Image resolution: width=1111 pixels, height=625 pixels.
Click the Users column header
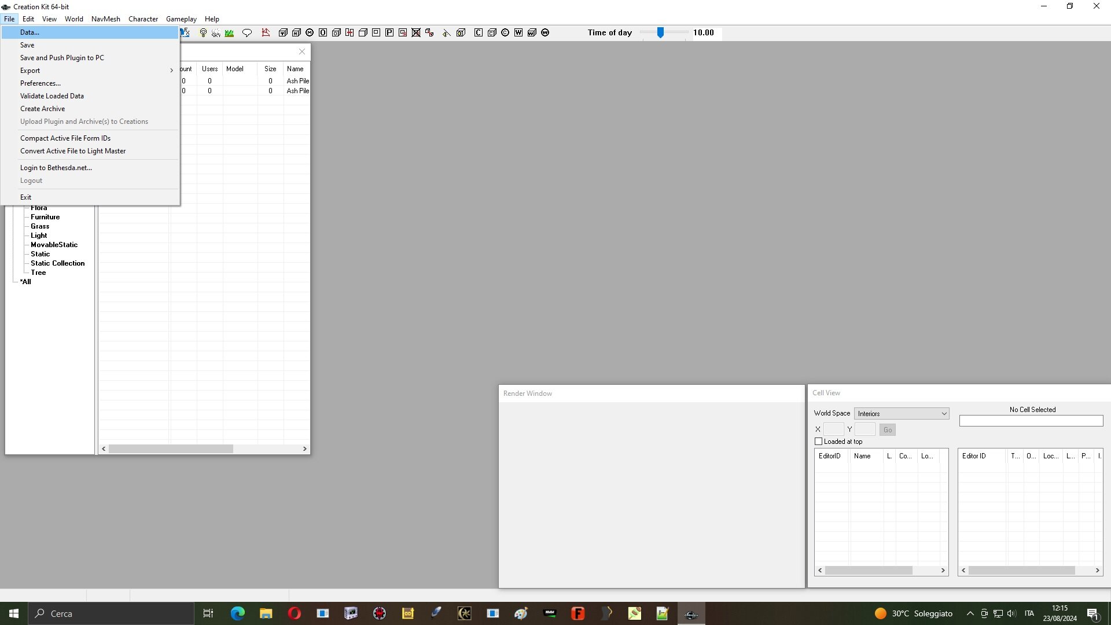[x=209, y=69]
